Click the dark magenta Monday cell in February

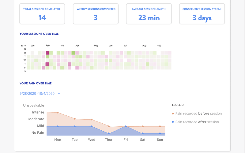[x=47, y=53]
